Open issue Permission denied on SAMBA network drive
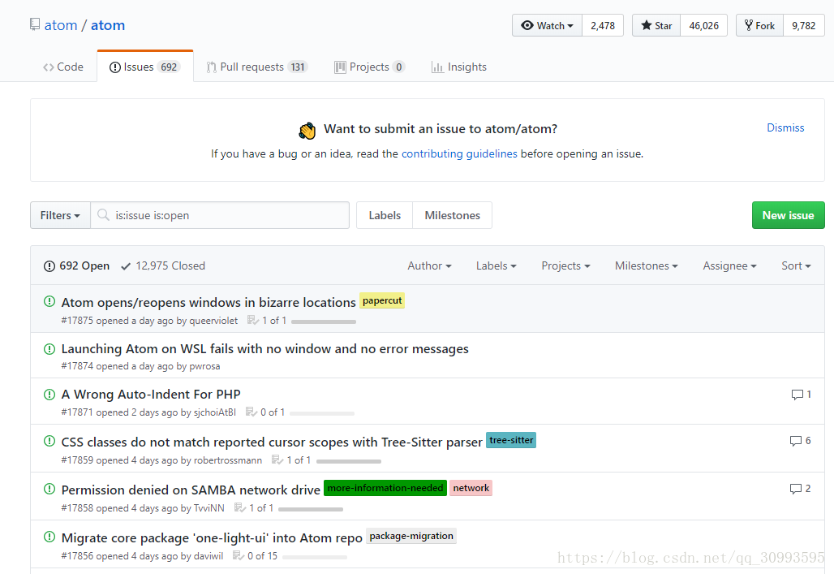The image size is (834, 574). (191, 490)
